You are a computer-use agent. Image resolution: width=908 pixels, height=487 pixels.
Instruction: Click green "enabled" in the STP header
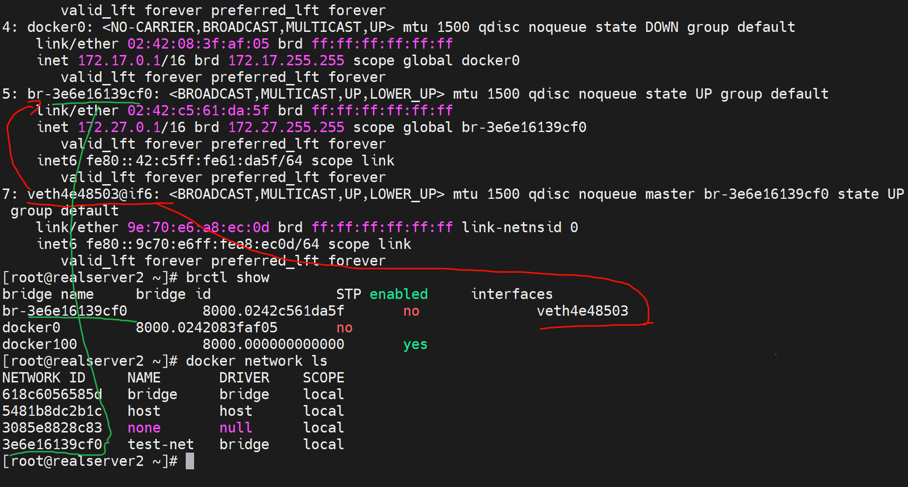point(398,294)
